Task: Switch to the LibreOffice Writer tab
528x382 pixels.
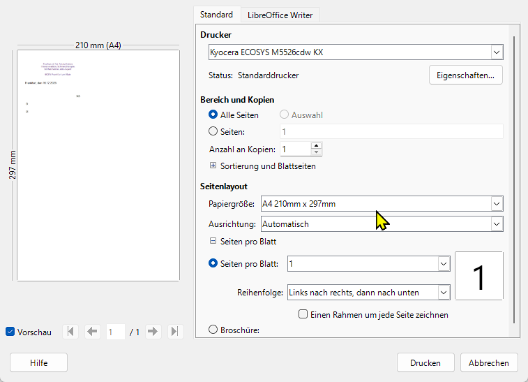Action: tap(280, 15)
